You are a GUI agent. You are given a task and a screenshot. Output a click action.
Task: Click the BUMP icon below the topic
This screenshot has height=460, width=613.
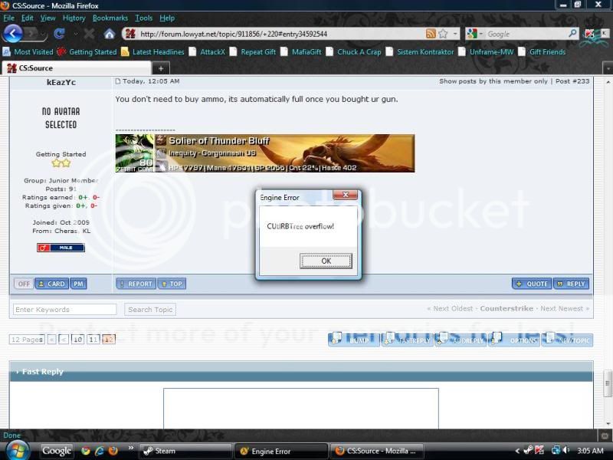click(352, 340)
